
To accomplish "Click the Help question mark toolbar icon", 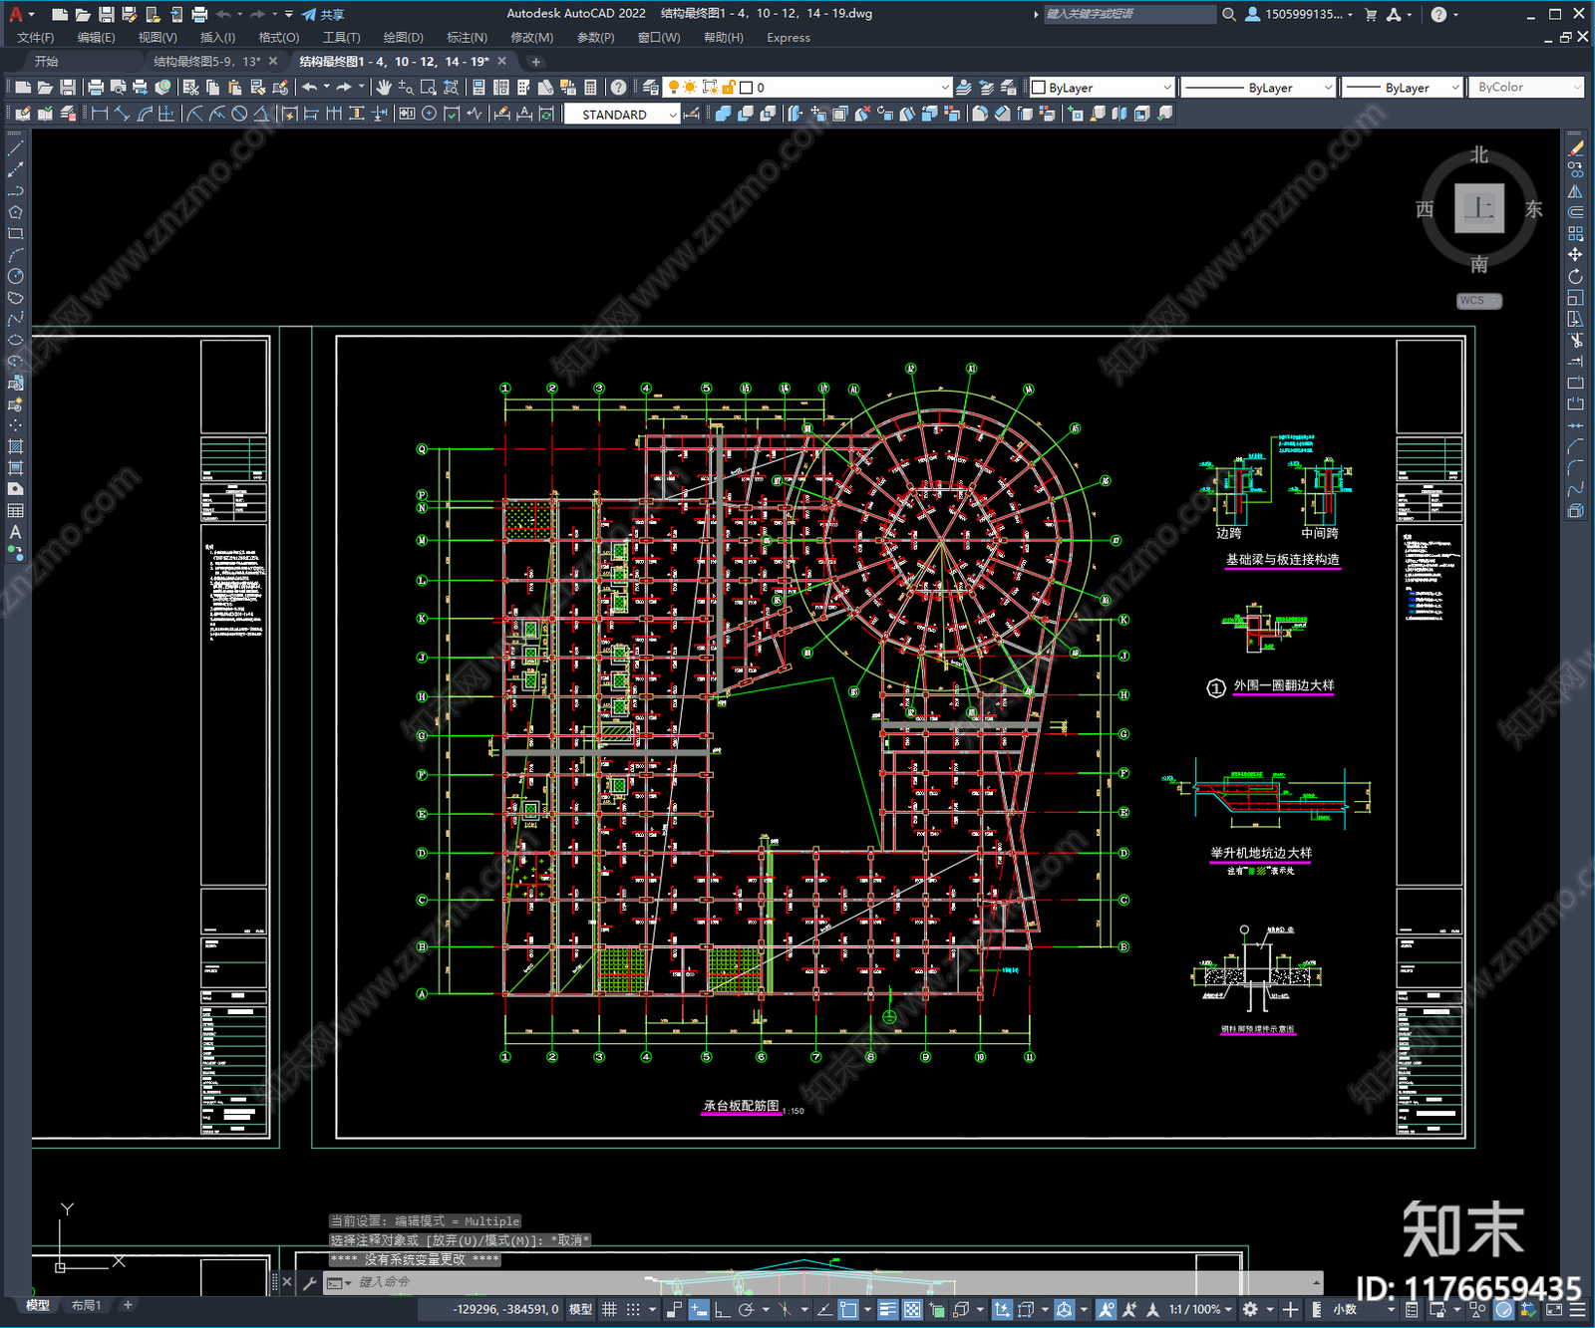I will [619, 88].
